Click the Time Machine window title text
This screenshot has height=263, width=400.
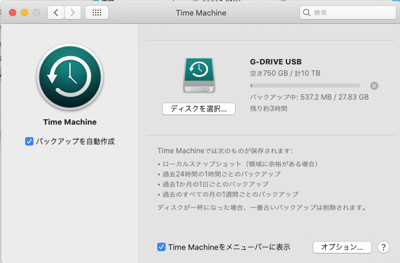click(200, 13)
